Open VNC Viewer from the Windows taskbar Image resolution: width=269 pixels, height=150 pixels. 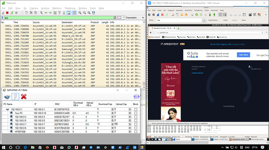pos(134,147)
